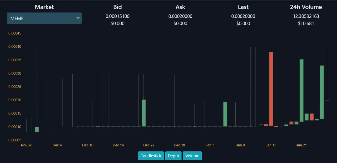Click the Jan 15 date axis label
337x163 pixels.
271,145
